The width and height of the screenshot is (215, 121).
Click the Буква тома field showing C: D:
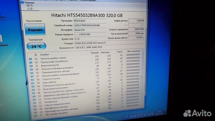pyautogui.click(x=91, y=39)
